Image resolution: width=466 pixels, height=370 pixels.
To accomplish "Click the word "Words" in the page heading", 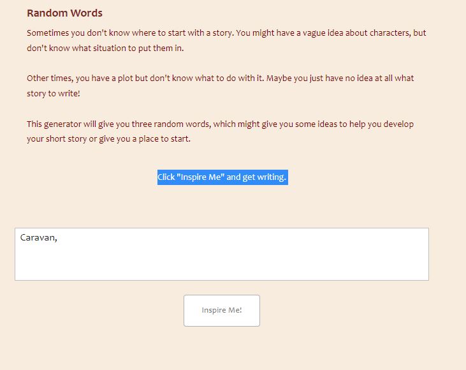I will tap(87, 13).
